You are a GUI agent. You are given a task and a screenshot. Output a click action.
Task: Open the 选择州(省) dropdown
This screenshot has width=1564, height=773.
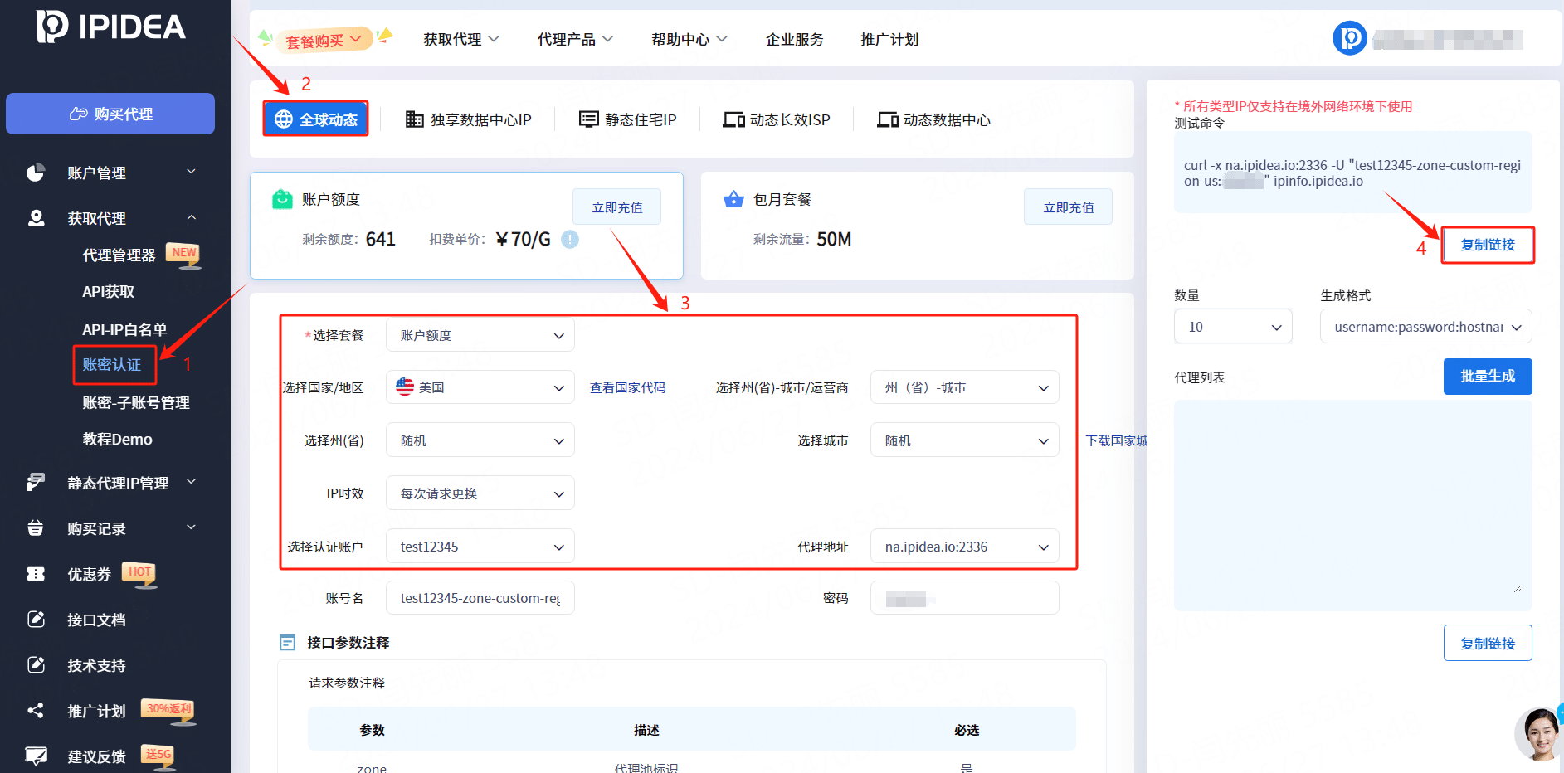tap(480, 440)
